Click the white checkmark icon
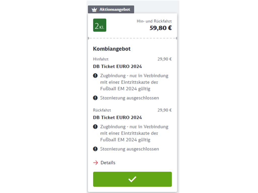 tap(132, 179)
